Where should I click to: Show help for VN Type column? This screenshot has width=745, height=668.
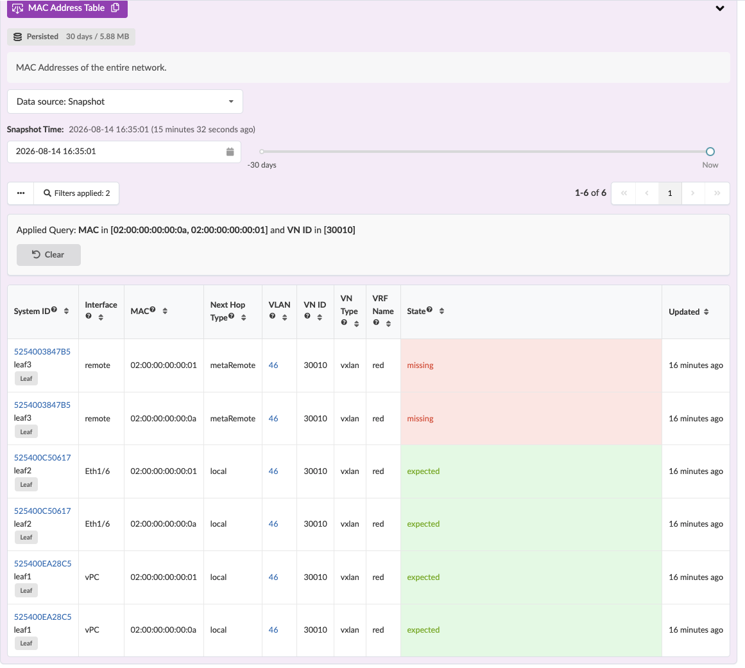(344, 322)
